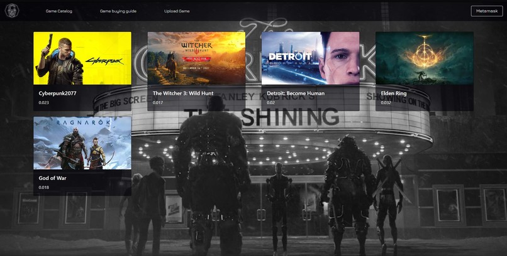
Task: Connect wallet with the Metamask button
Action: coord(487,11)
